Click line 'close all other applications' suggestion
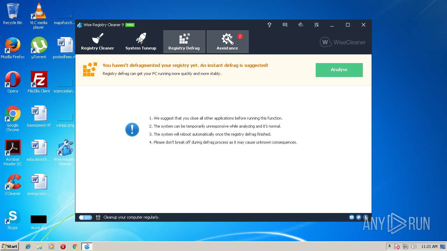447x251 pixels. tap(216, 118)
